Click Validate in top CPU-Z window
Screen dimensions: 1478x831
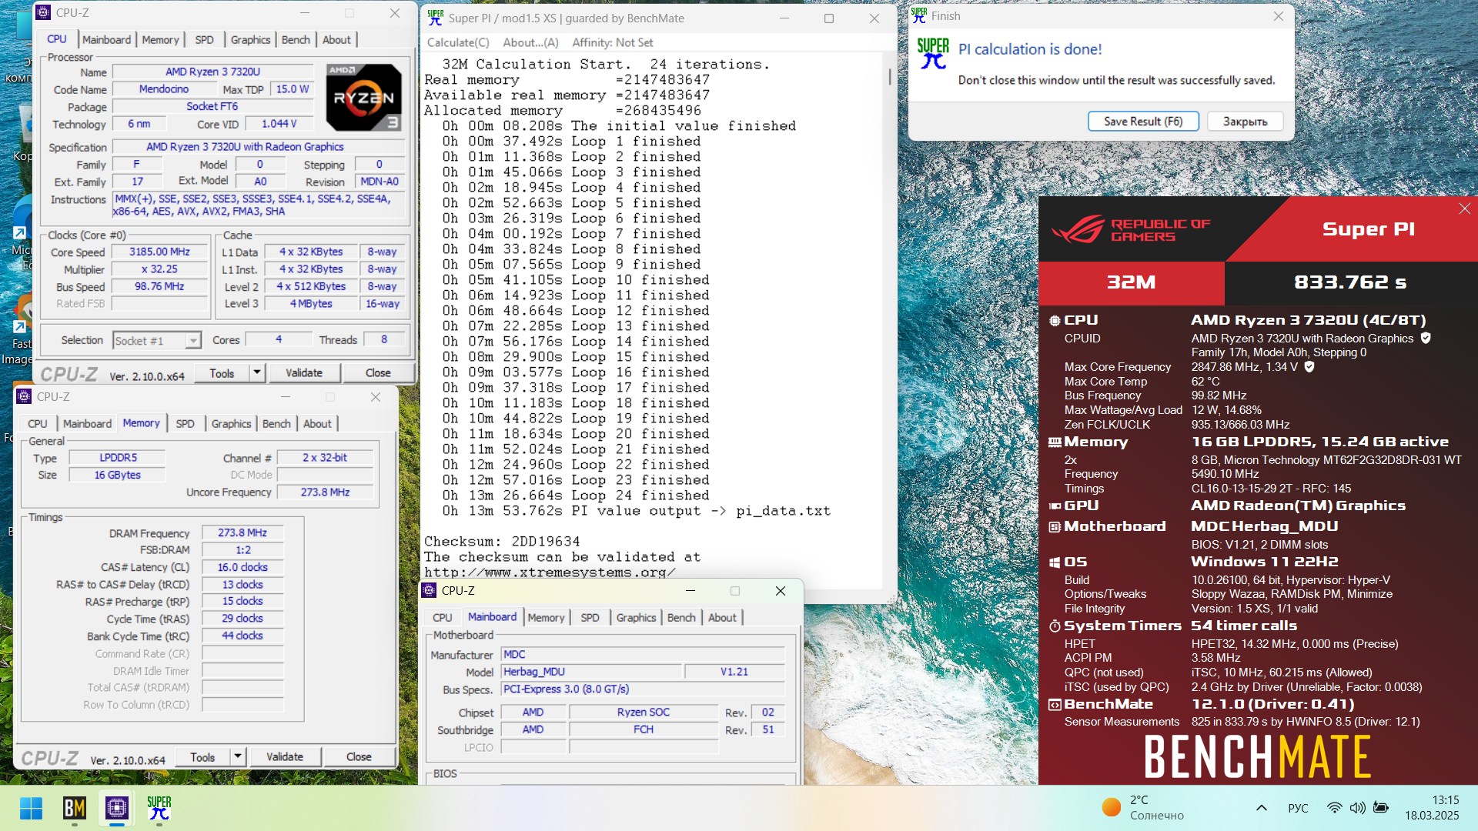[304, 373]
